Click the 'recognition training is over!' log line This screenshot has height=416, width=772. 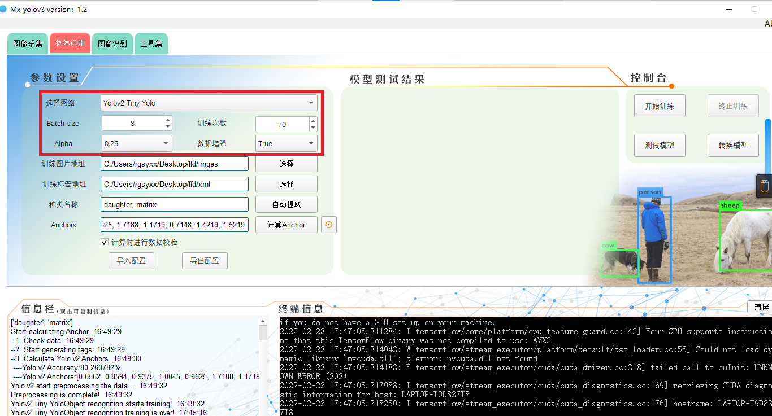point(109,413)
